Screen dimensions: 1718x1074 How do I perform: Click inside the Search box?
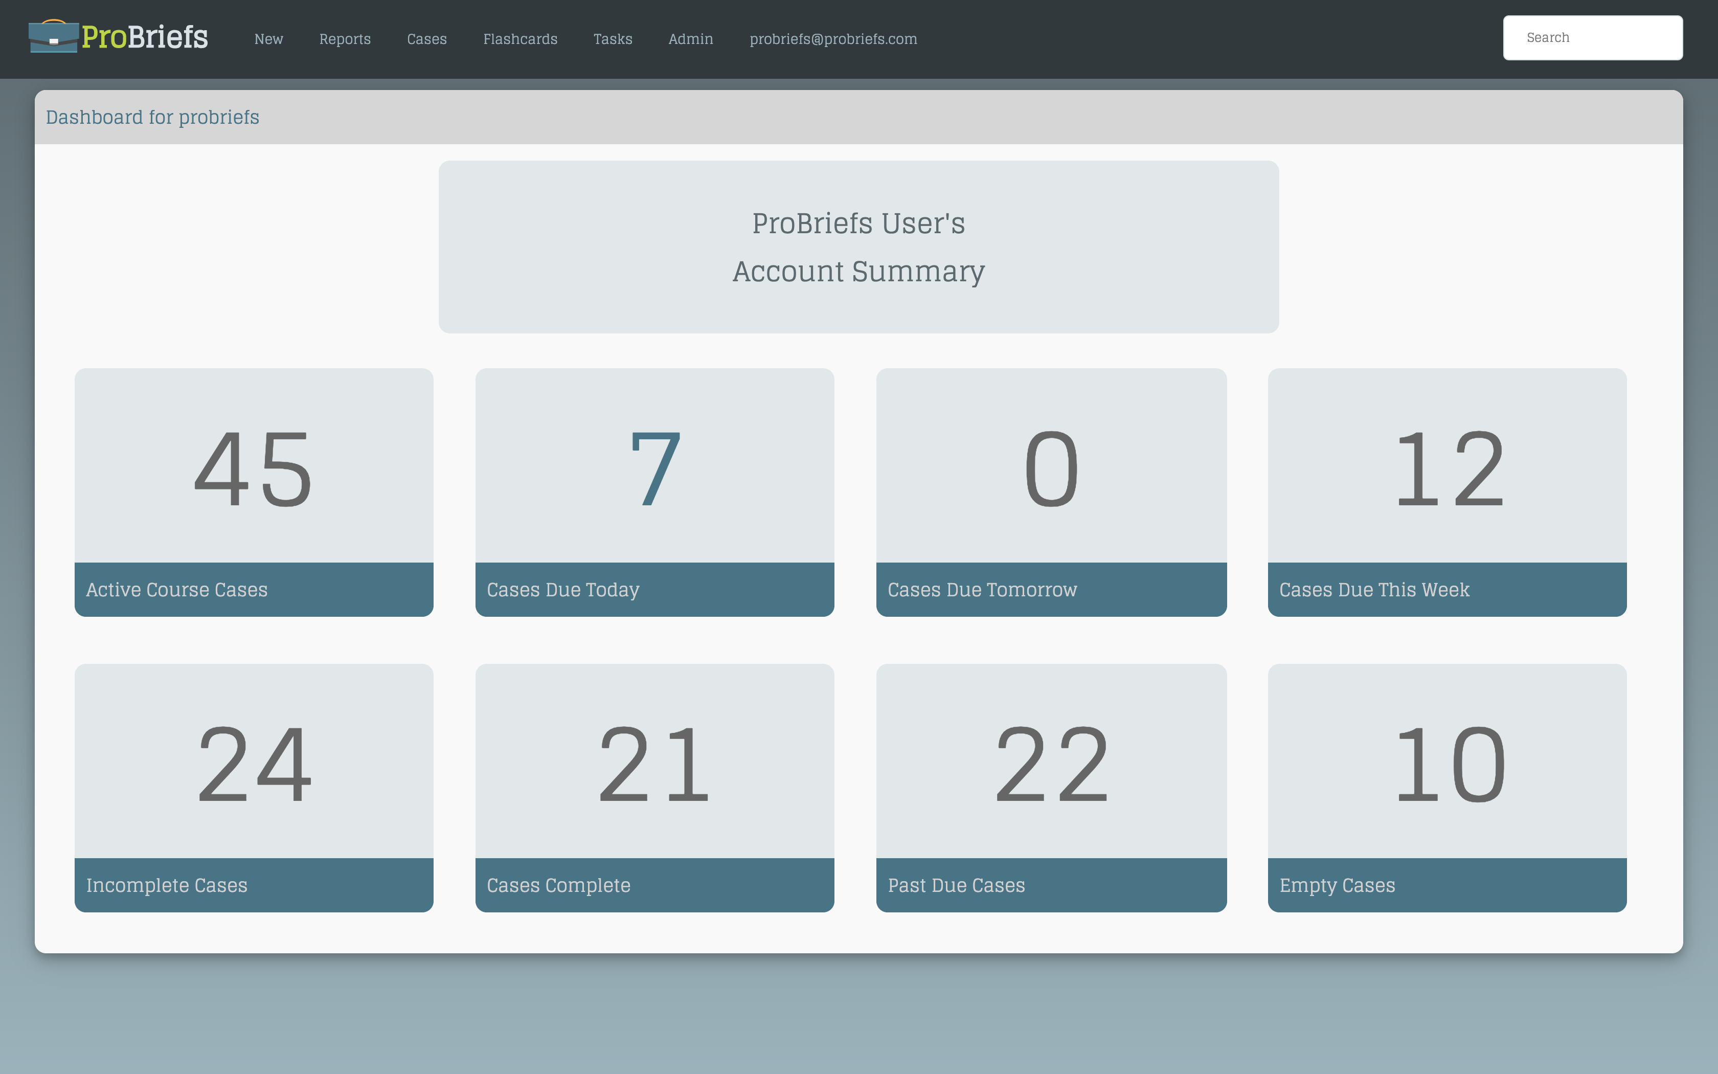[1593, 37]
